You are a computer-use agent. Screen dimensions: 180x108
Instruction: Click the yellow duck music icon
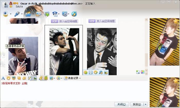(41, 78)
